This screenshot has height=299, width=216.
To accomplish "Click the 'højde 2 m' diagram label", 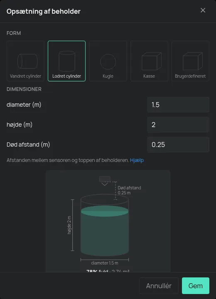I will pos(69,225).
